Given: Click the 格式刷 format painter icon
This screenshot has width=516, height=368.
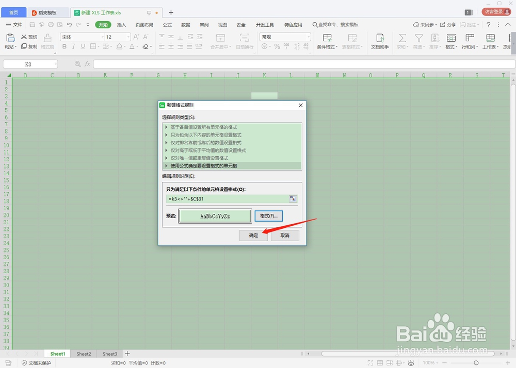Looking at the screenshot, I should point(47,38).
